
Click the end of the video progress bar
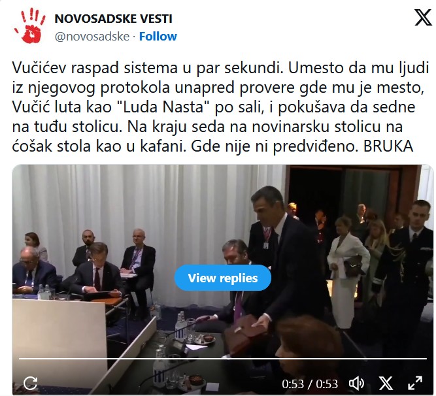[426, 359]
